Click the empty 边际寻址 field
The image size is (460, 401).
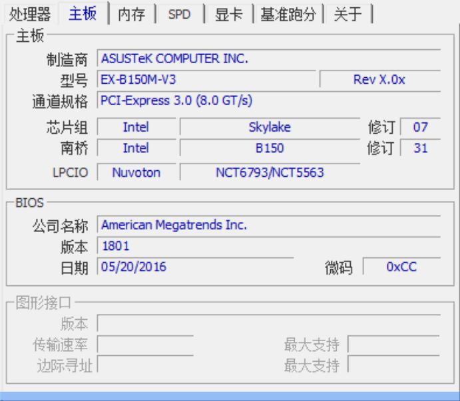click(x=146, y=364)
